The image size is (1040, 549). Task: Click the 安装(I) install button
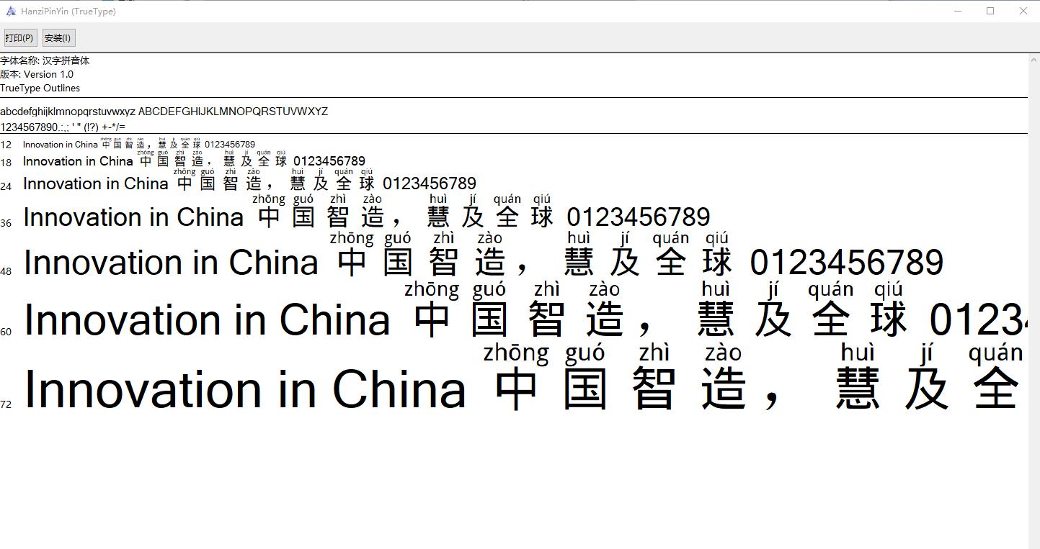coord(58,38)
